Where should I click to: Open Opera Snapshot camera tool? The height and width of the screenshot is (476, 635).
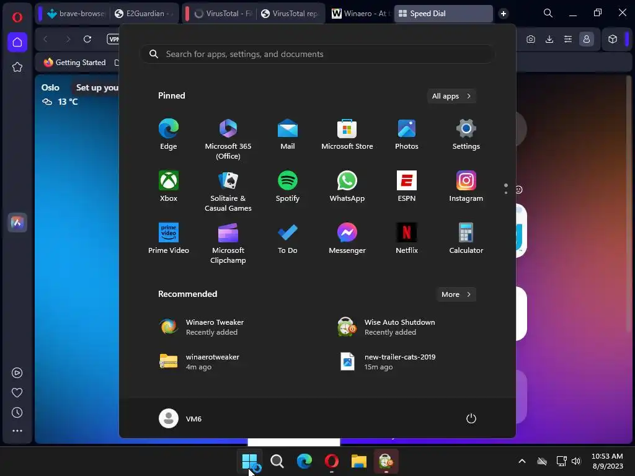(x=531, y=39)
